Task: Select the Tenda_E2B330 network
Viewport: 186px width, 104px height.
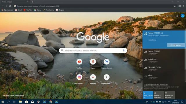Action: pos(164,53)
